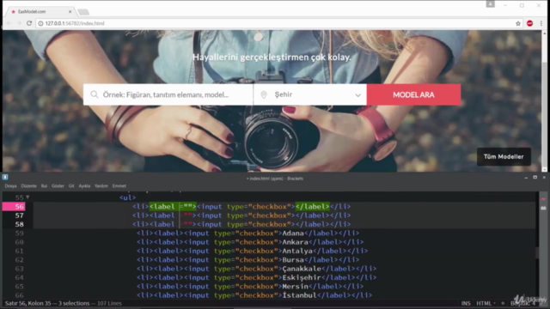
Task: Open the HTML language mode dropdown
Action: [x=486, y=303]
